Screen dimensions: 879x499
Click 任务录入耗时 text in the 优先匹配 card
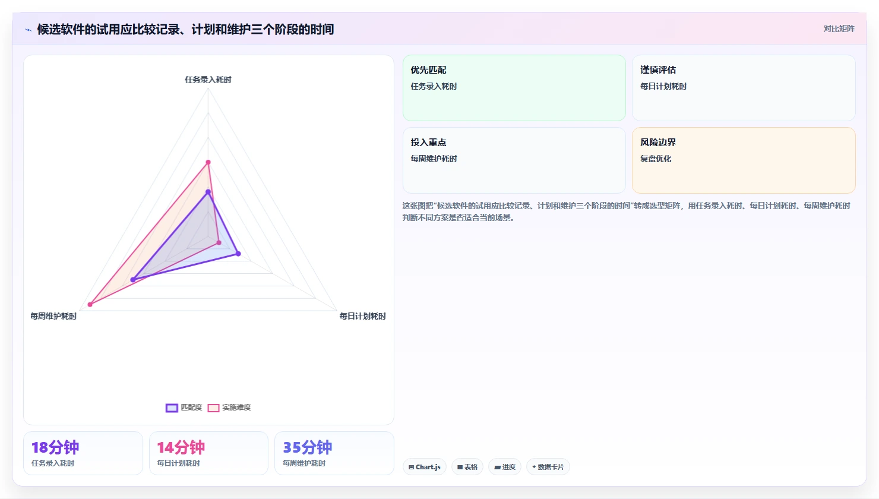click(434, 86)
